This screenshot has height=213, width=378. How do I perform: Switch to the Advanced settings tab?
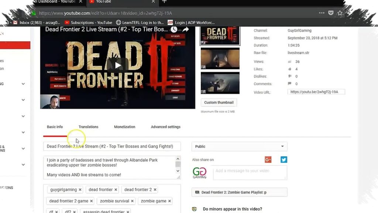point(166,127)
